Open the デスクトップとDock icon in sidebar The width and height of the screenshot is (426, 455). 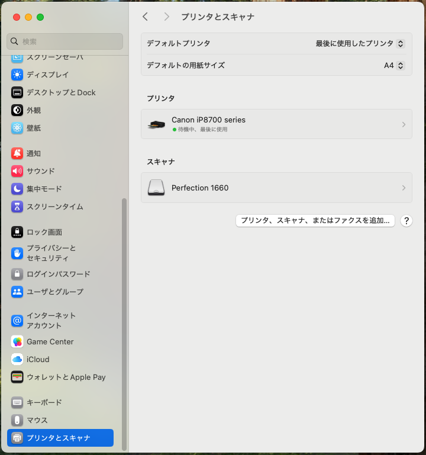[17, 92]
